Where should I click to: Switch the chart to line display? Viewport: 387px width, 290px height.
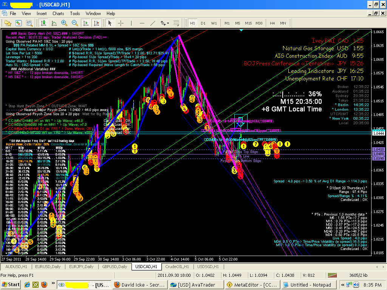coord(54,23)
